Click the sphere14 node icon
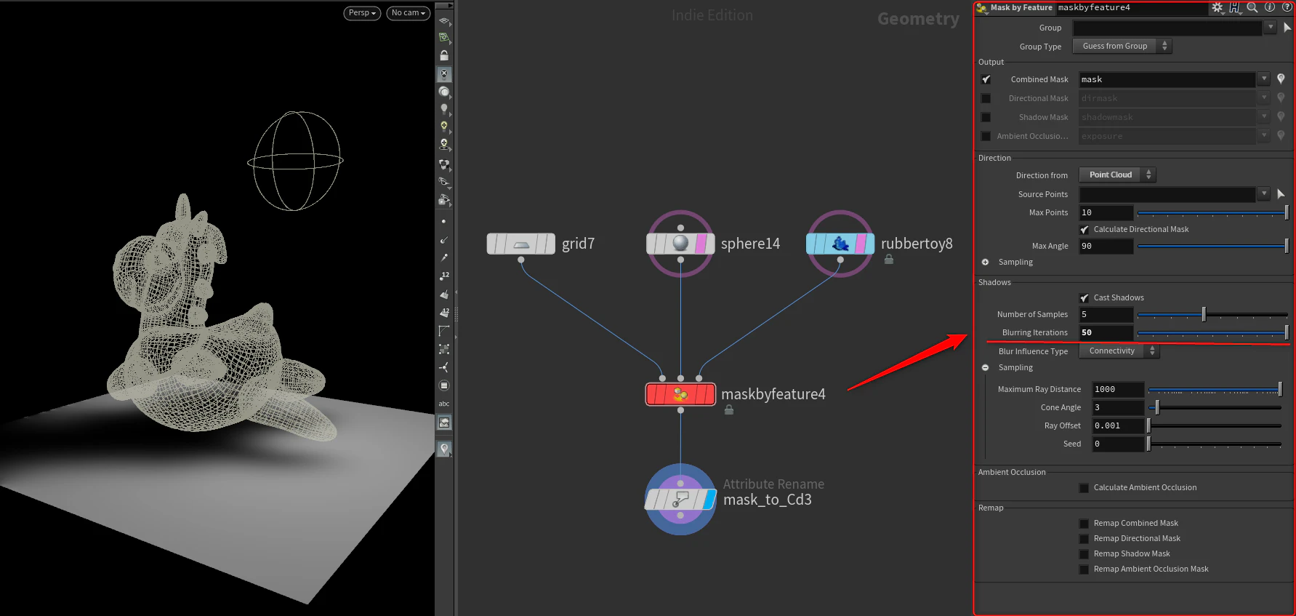 point(680,244)
